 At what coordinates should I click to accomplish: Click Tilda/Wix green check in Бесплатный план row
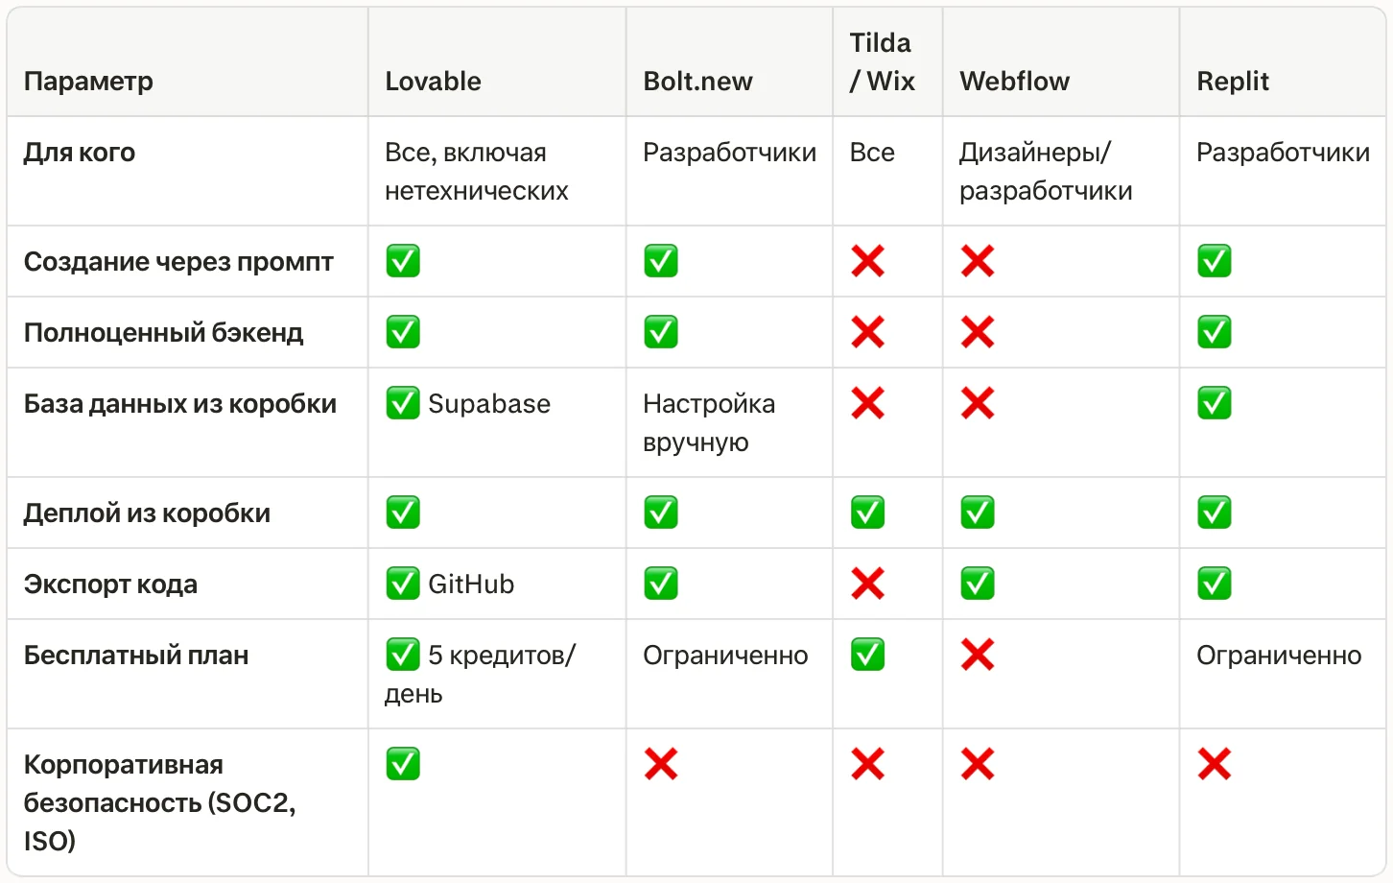[867, 655]
